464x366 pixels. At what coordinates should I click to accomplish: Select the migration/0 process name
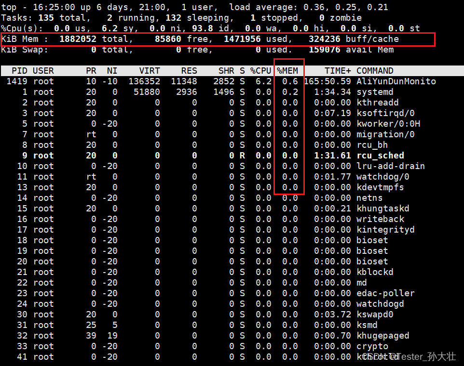pyautogui.click(x=385, y=134)
